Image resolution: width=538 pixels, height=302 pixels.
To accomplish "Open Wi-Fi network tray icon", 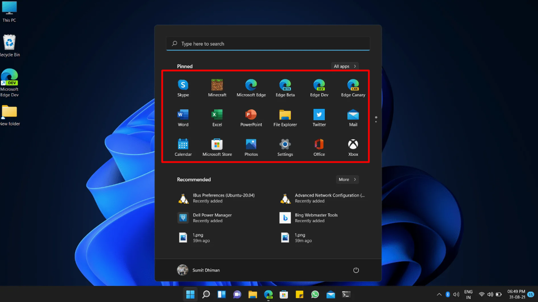I will point(482,294).
